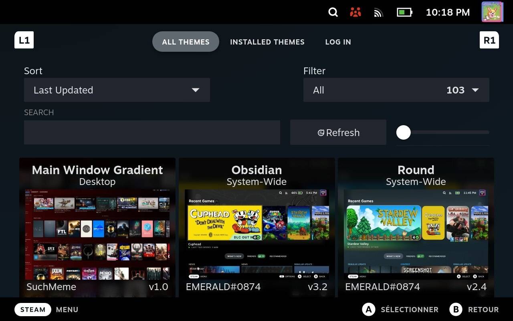
Task: Click the A button glyph
Action: tap(368, 309)
